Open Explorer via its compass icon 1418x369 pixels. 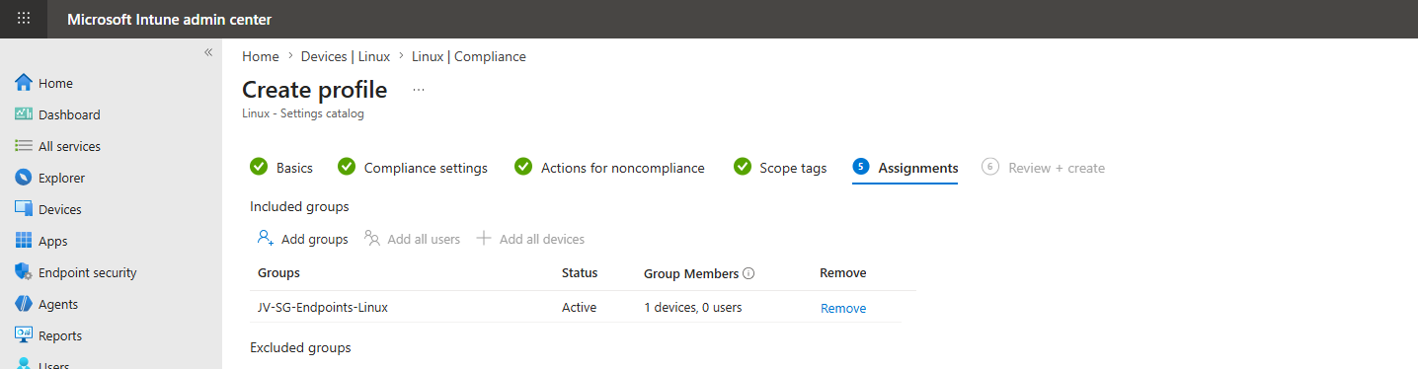[x=24, y=178]
